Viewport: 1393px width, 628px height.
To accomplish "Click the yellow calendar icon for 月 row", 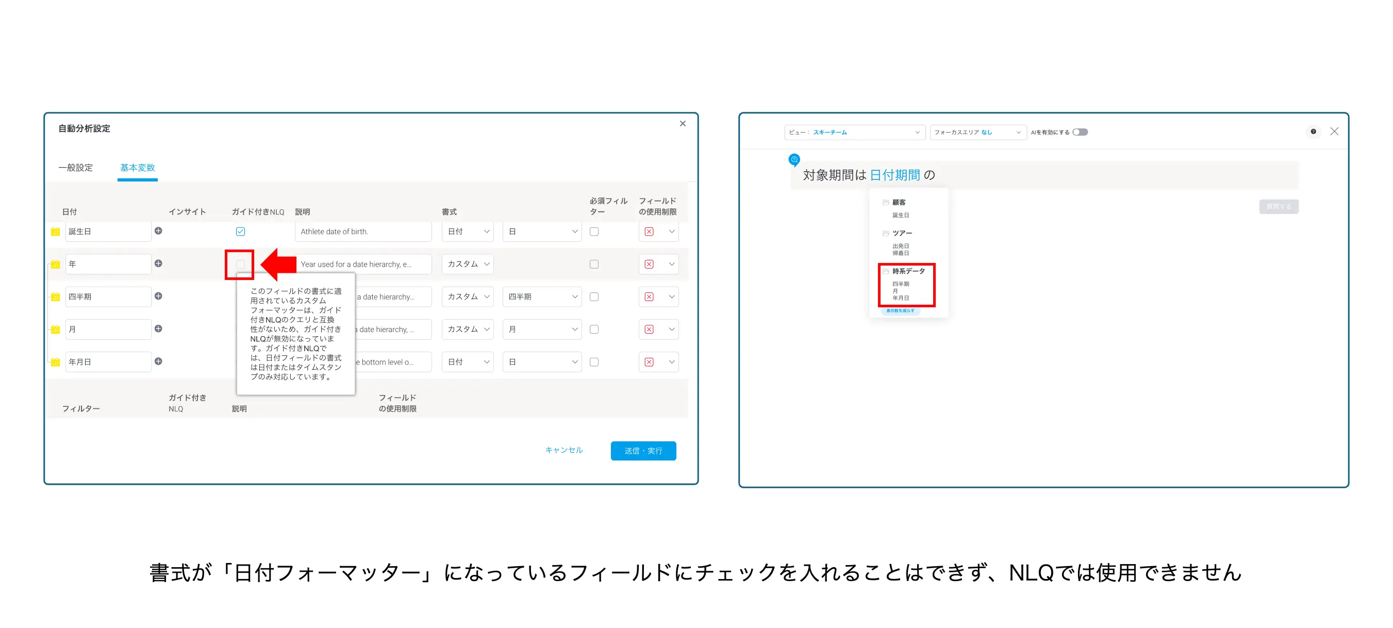I will pyautogui.click(x=55, y=329).
